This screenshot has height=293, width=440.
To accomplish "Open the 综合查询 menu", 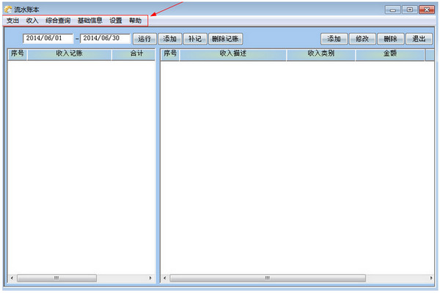I will tap(58, 21).
